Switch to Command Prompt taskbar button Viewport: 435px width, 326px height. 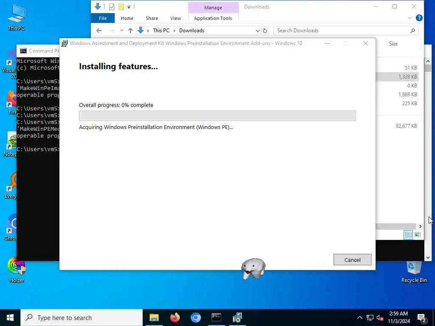(216, 318)
